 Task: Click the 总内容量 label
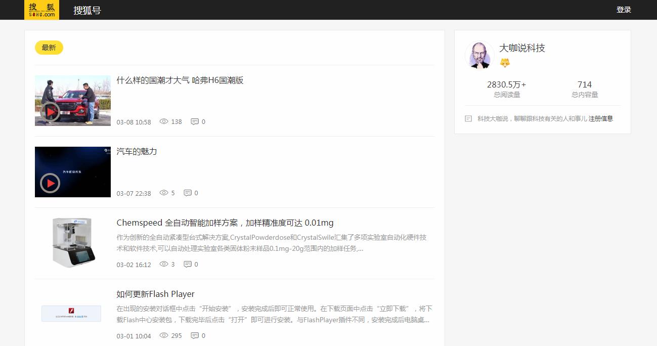coord(585,95)
